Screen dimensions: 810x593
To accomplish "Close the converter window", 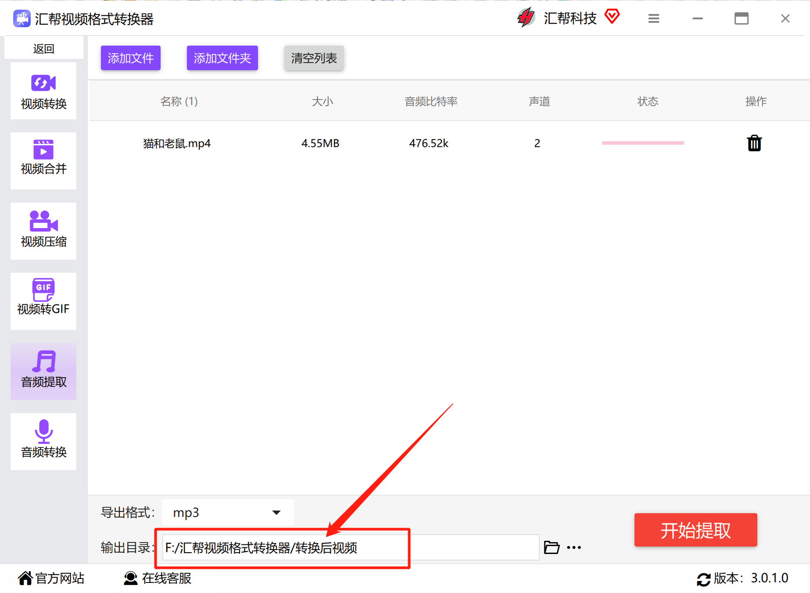I will click(x=785, y=18).
